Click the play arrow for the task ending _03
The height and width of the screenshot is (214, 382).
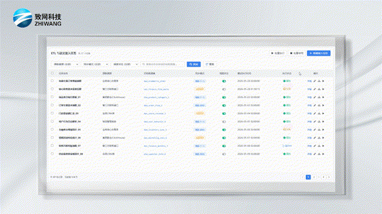pyautogui.click(x=324, y=114)
